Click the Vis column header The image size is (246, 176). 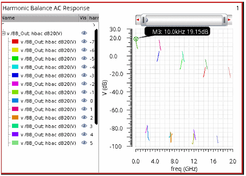(x=83, y=18)
